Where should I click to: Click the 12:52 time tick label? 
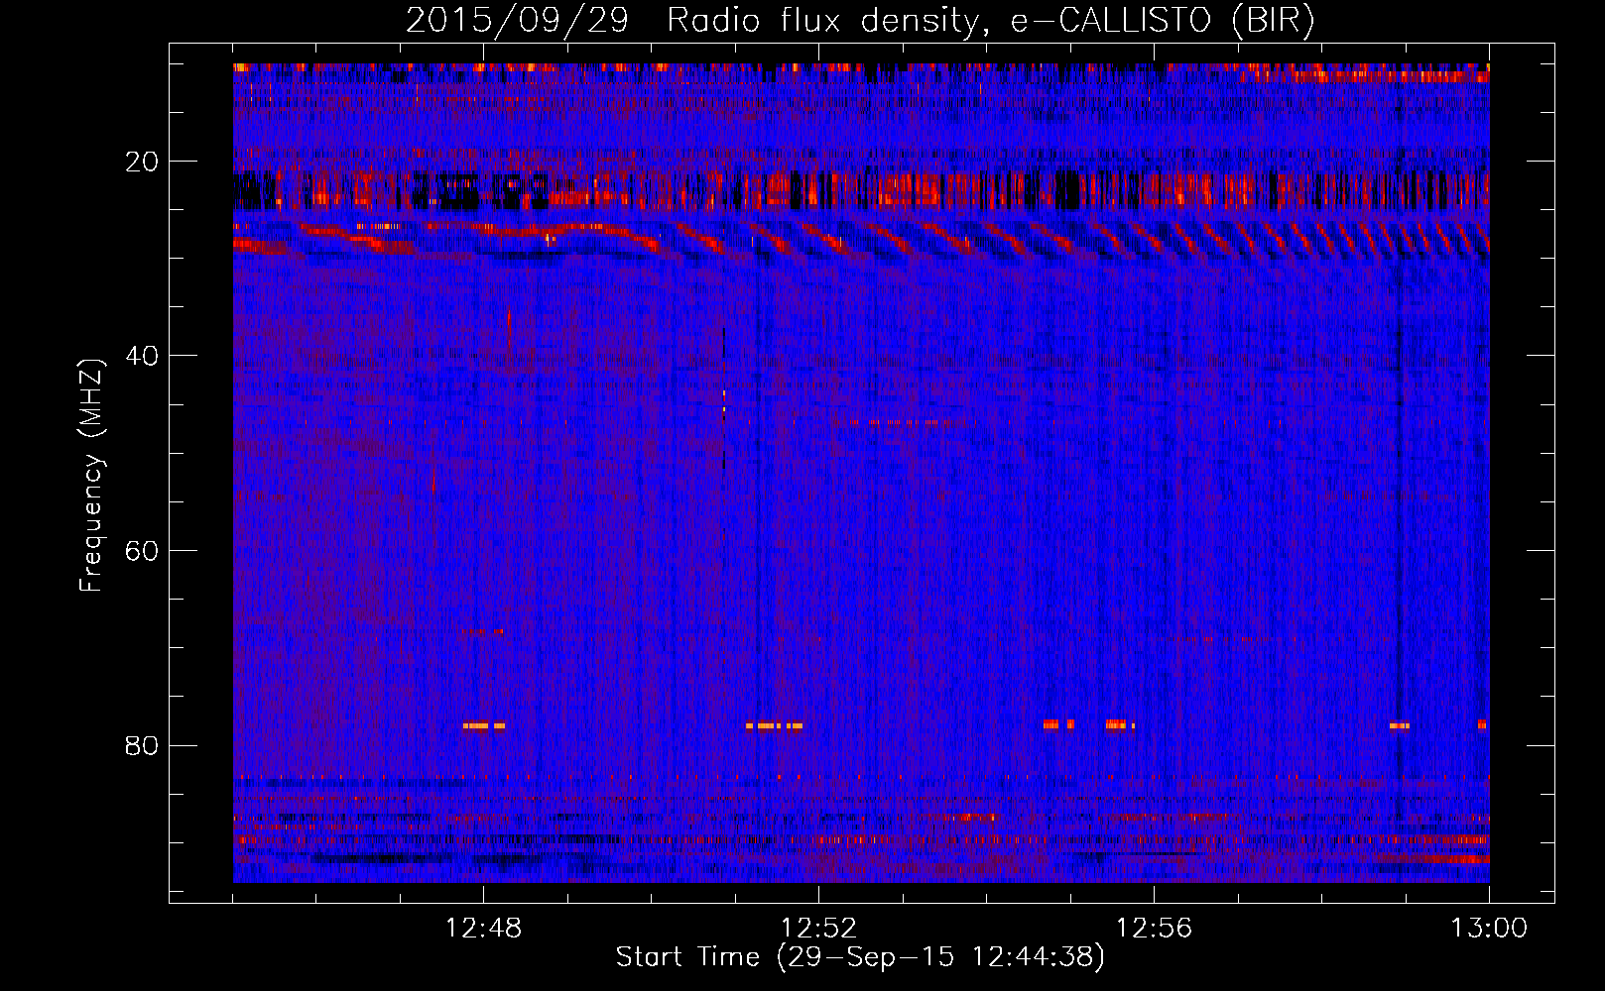[x=818, y=929]
